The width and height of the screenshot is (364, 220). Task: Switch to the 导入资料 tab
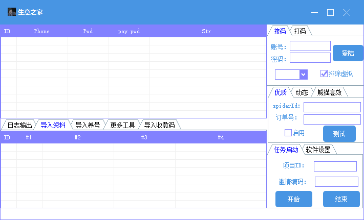point(53,125)
